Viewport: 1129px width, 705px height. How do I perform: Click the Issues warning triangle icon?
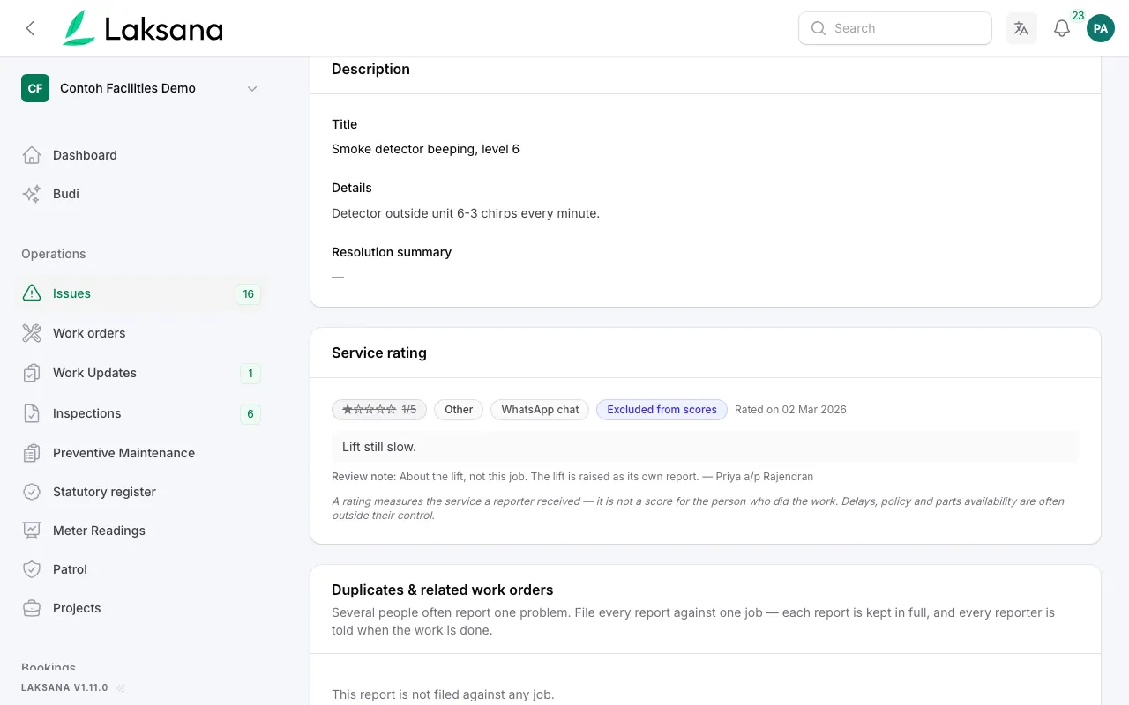pos(32,293)
